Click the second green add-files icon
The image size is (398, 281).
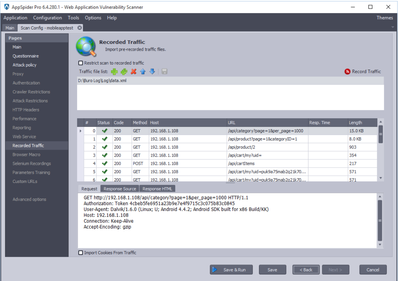pos(124,72)
